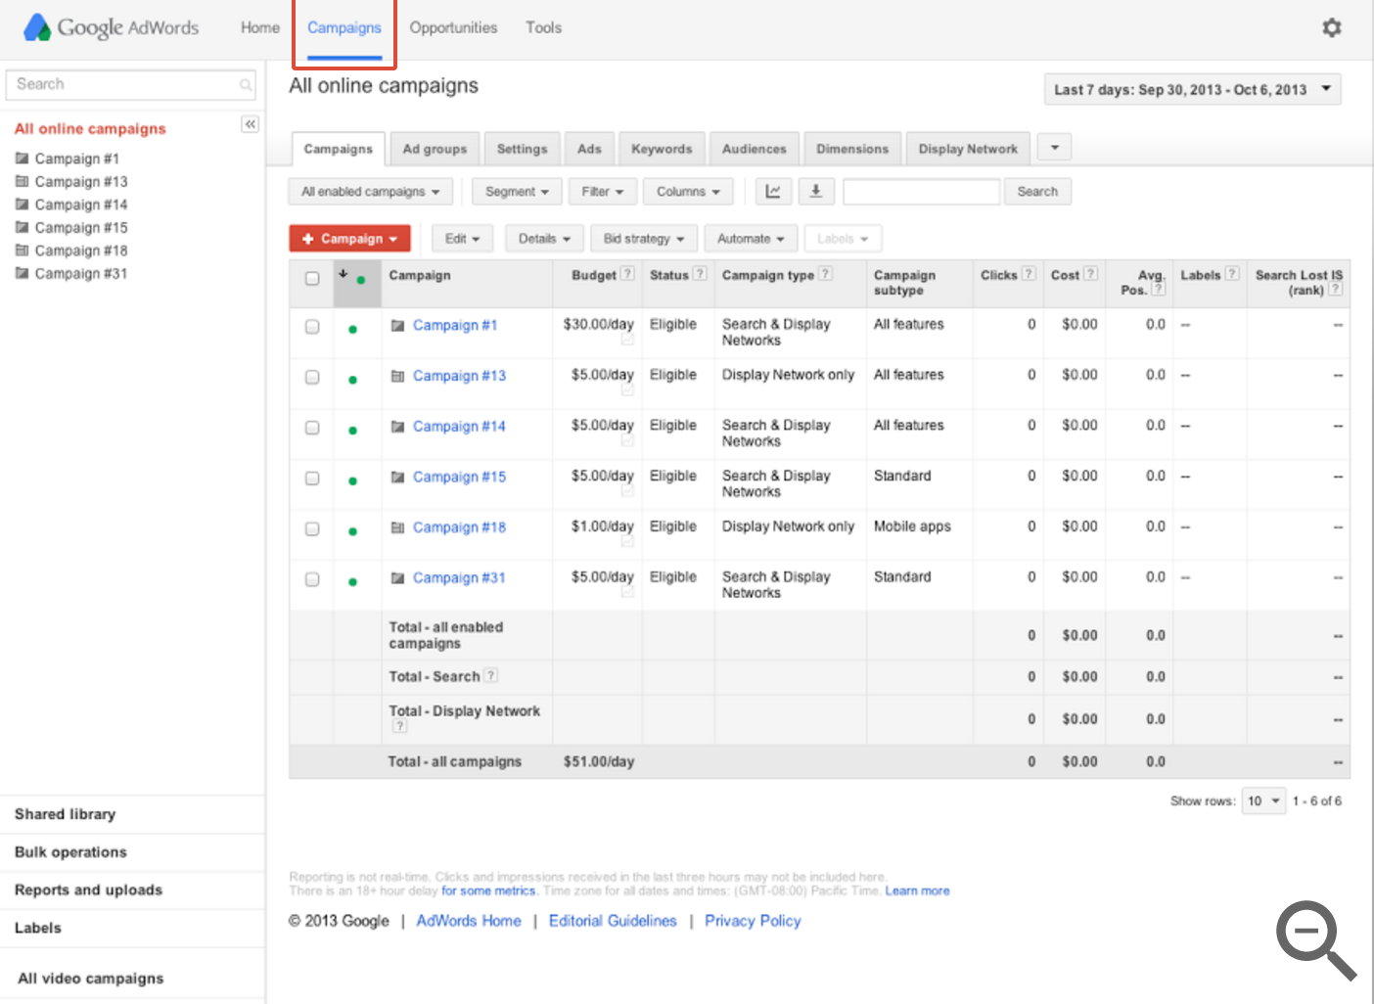
Task: Click campaign type icon beside Campaign #13 in table
Action: pyautogui.click(x=397, y=376)
